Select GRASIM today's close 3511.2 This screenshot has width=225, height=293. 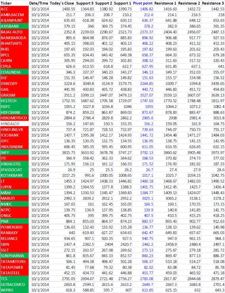coord(70,95)
